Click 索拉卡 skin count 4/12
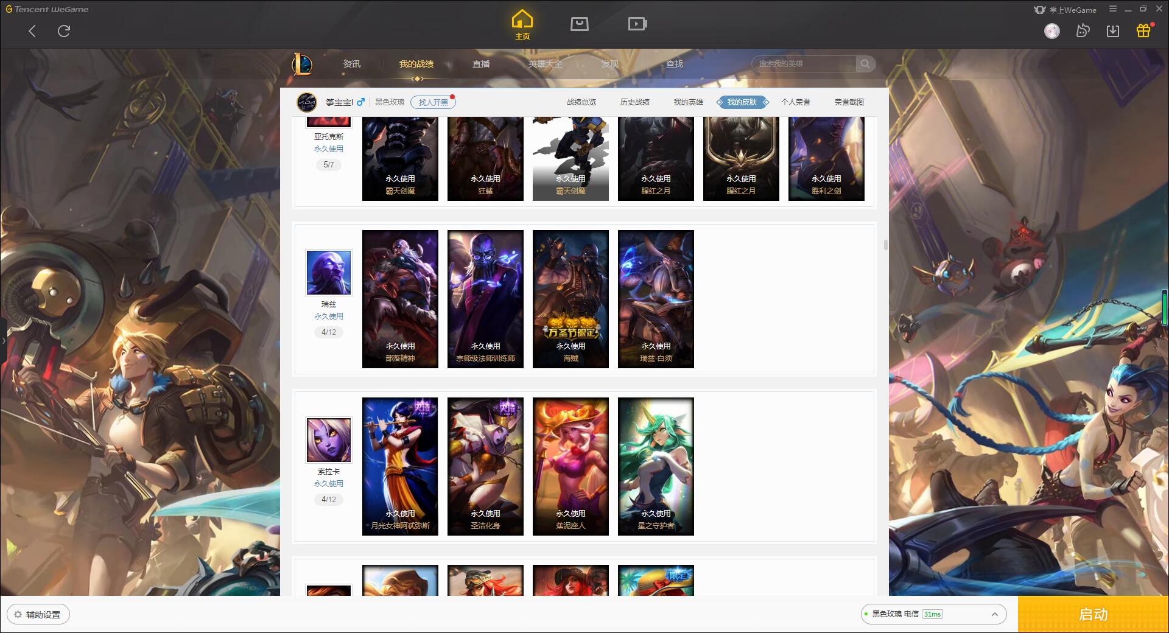 coord(329,500)
